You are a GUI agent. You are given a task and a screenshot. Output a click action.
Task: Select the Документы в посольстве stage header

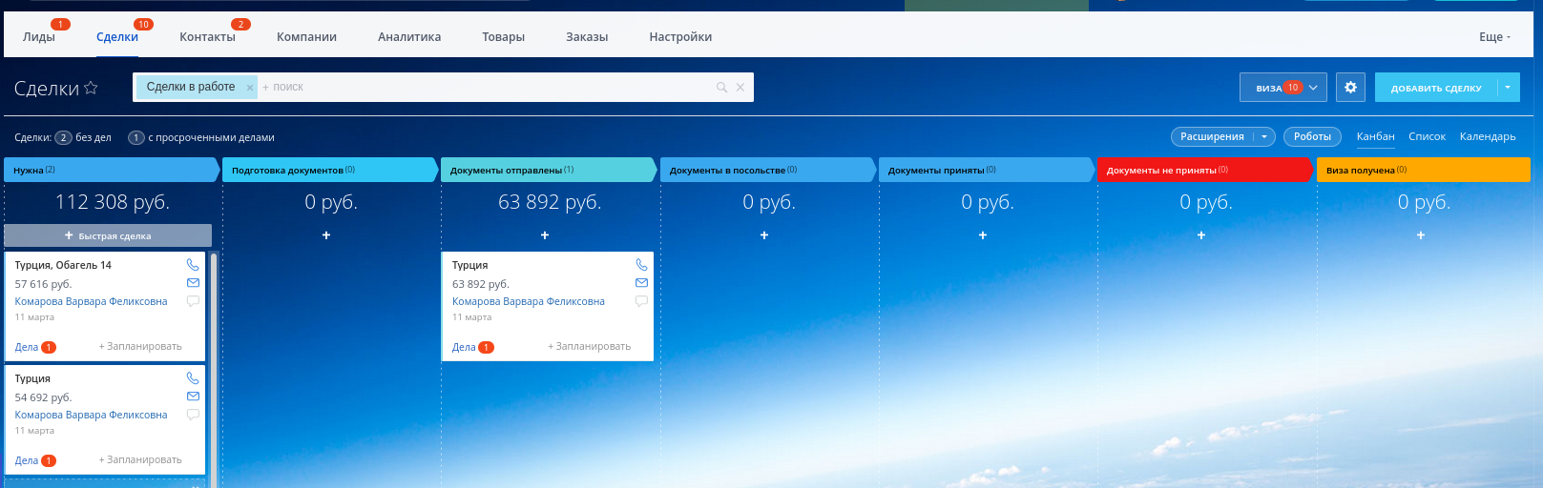coord(768,170)
